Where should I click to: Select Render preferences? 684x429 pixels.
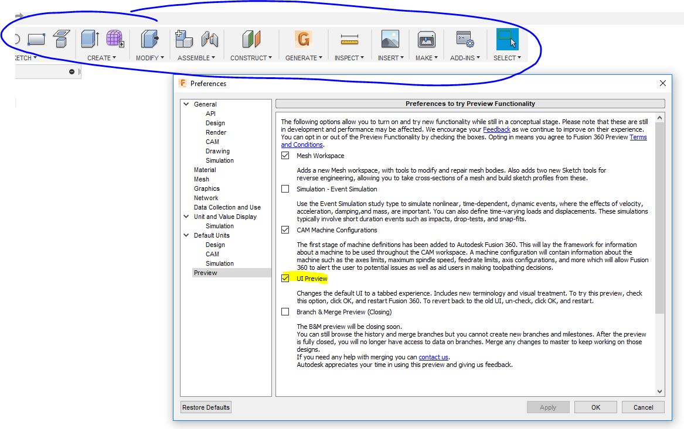(x=216, y=132)
